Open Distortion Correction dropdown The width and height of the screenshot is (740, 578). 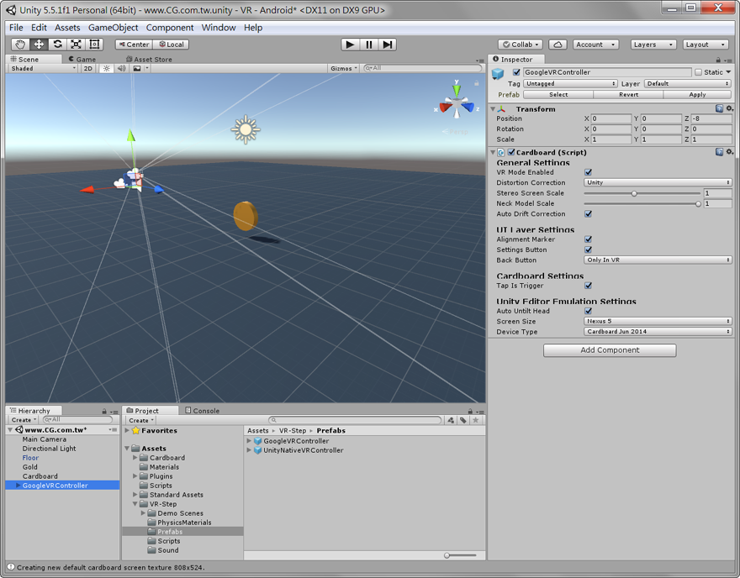[658, 182]
